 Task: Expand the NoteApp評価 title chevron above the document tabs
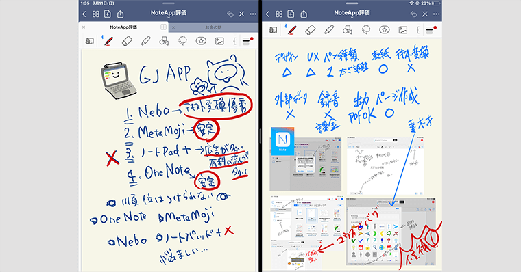tap(169, 18)
